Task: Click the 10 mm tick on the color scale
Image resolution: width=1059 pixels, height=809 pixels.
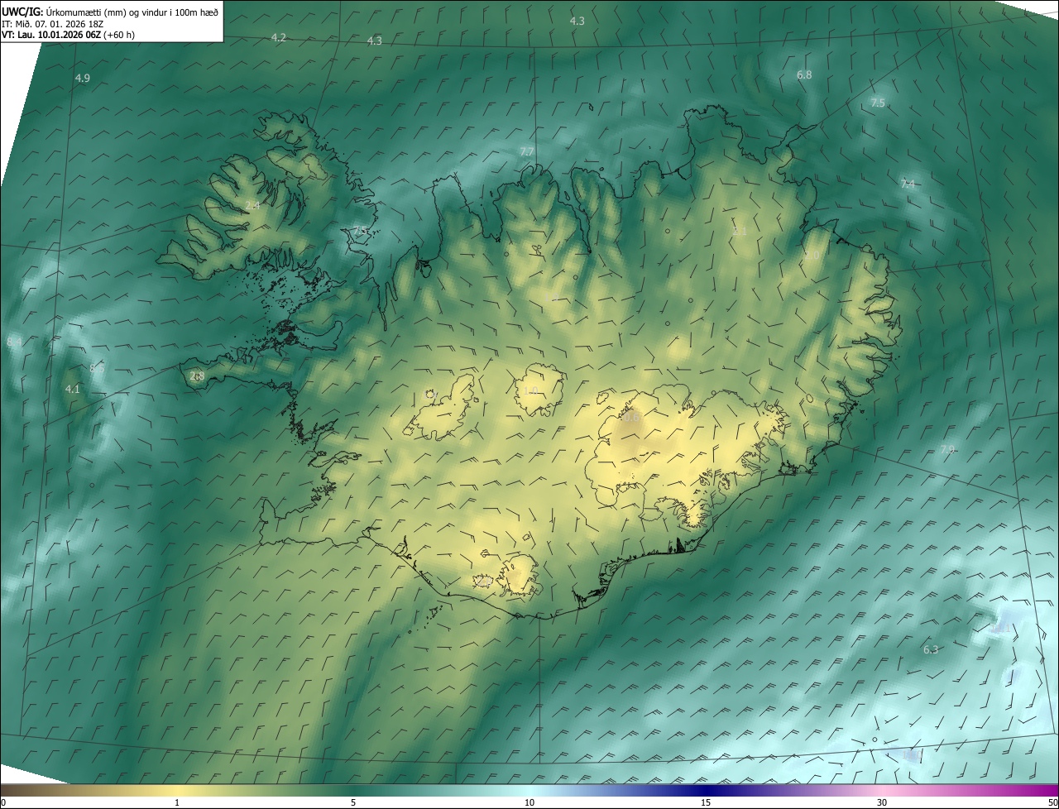Action: (x=529, y=802)
